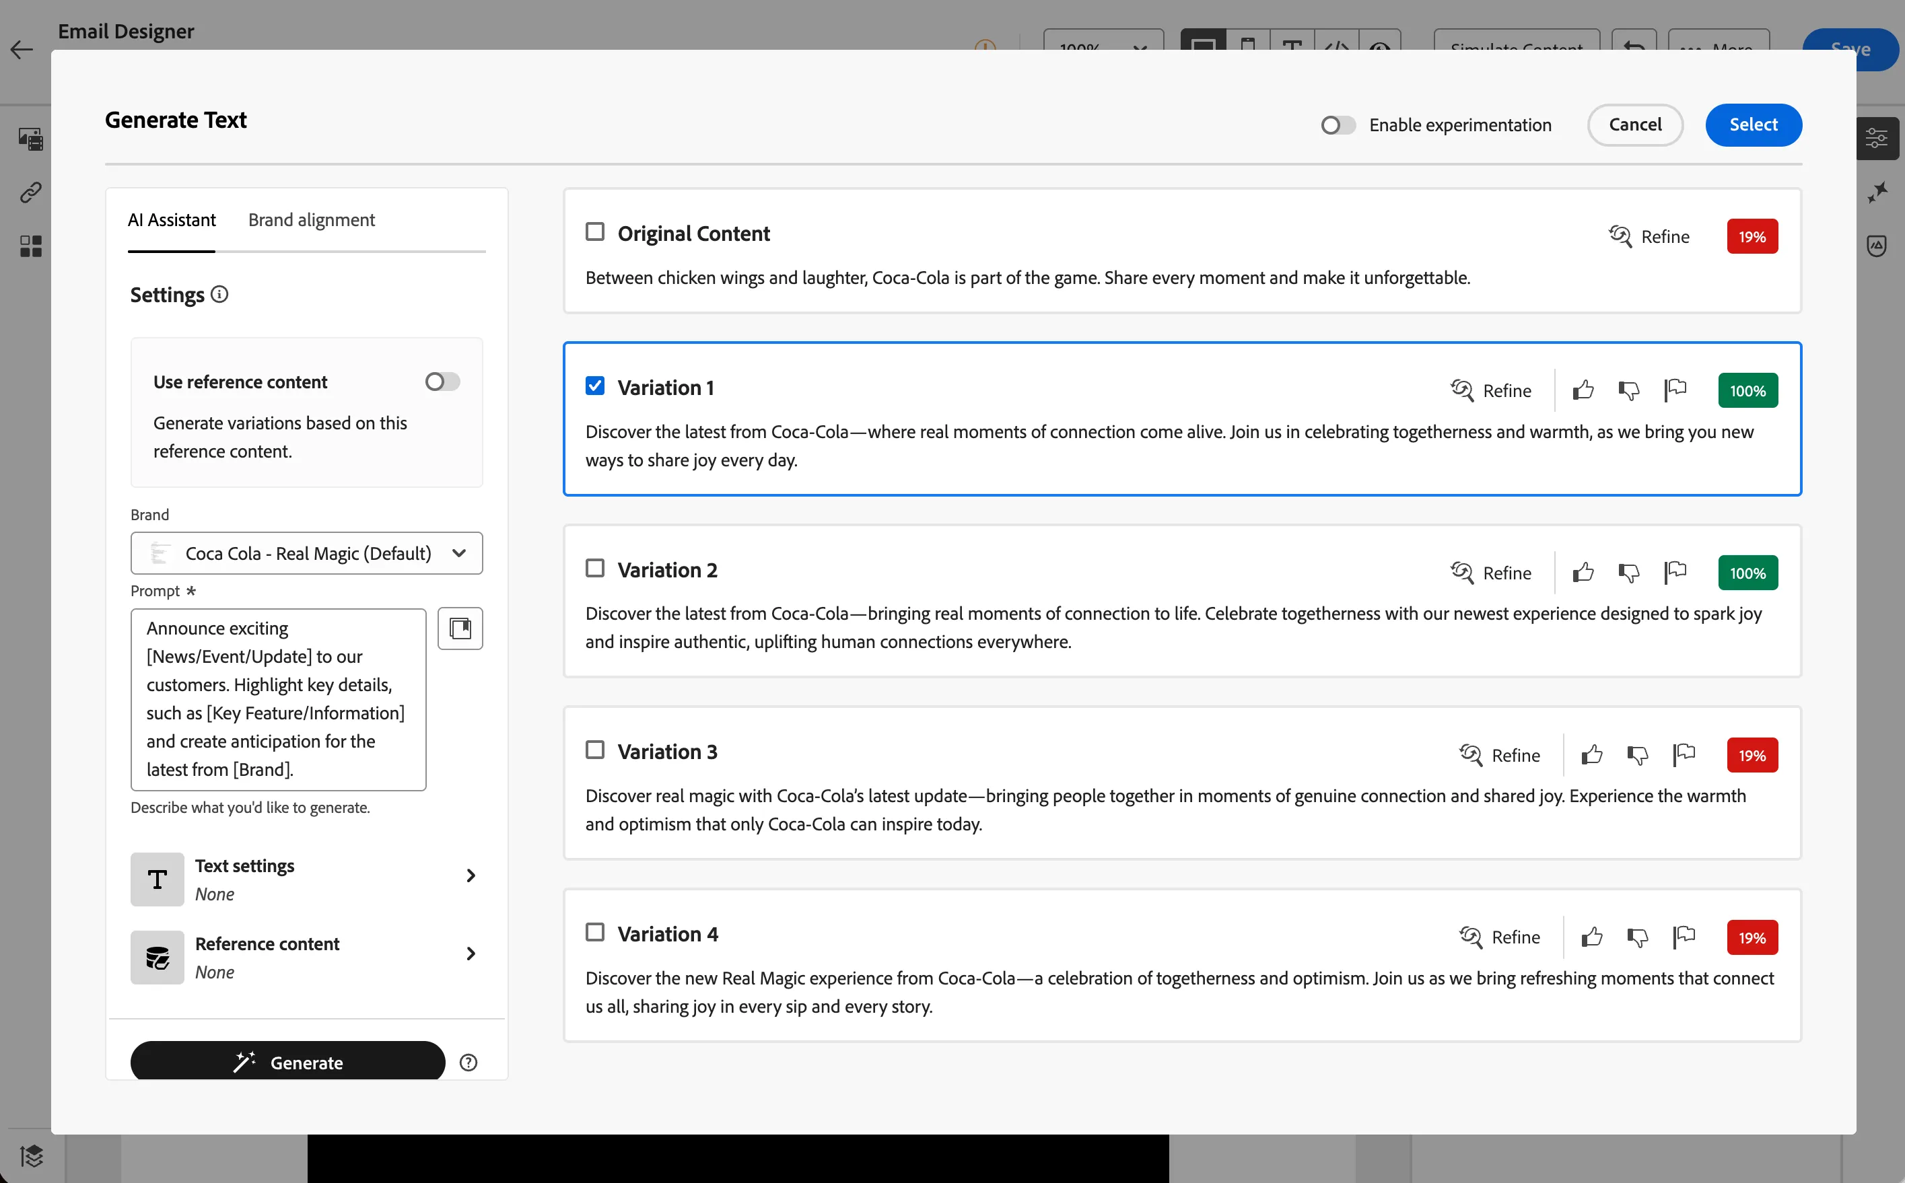The width and height of the screenshot is (1905, 1183).
Task: Click Refine for Variation 4
Action: [x=1499, y=937]
